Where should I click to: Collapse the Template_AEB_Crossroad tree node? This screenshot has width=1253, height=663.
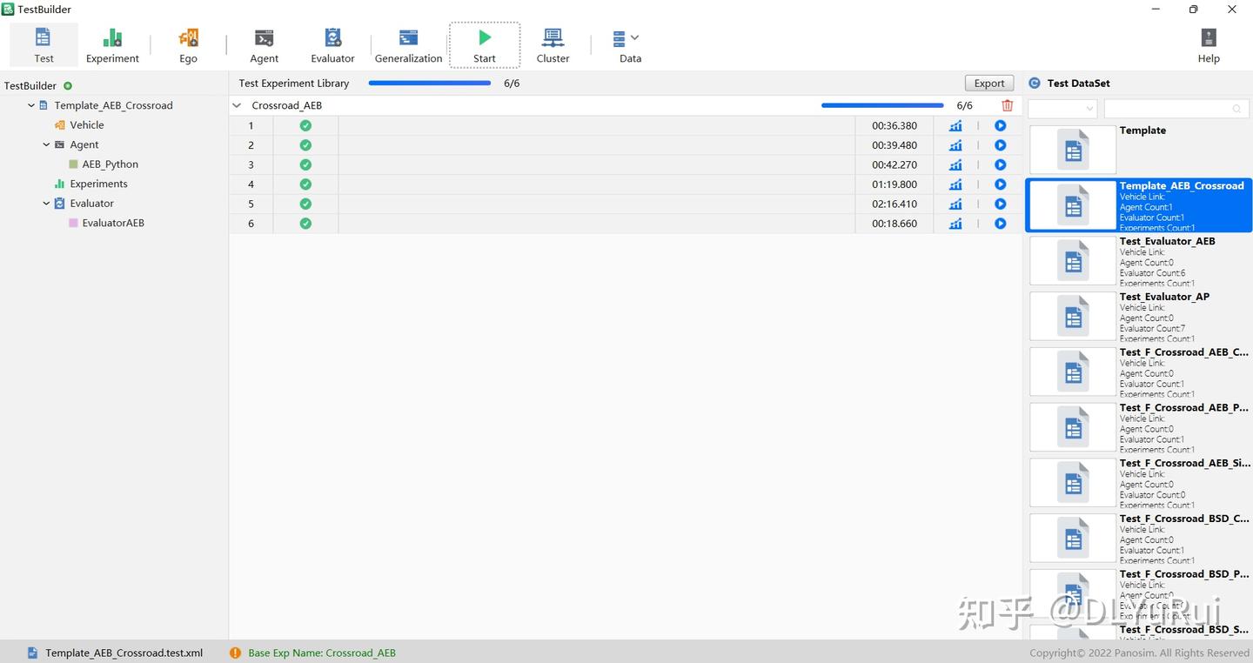point(31,105)
